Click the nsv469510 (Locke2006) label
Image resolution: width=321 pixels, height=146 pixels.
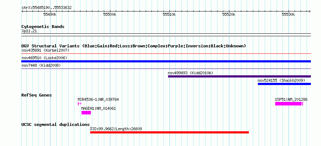click(x=44, y=58)
